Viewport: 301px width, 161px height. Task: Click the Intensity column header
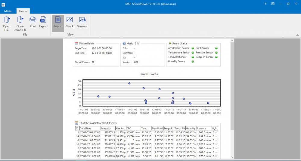[108, 128]
